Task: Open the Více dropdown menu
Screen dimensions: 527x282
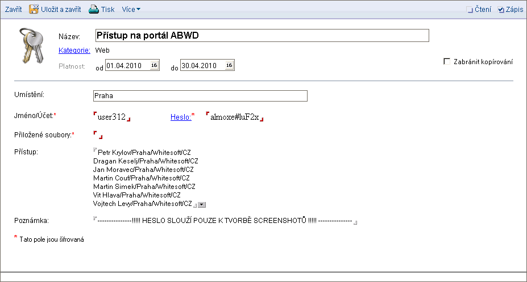Action: pos(131,10)
